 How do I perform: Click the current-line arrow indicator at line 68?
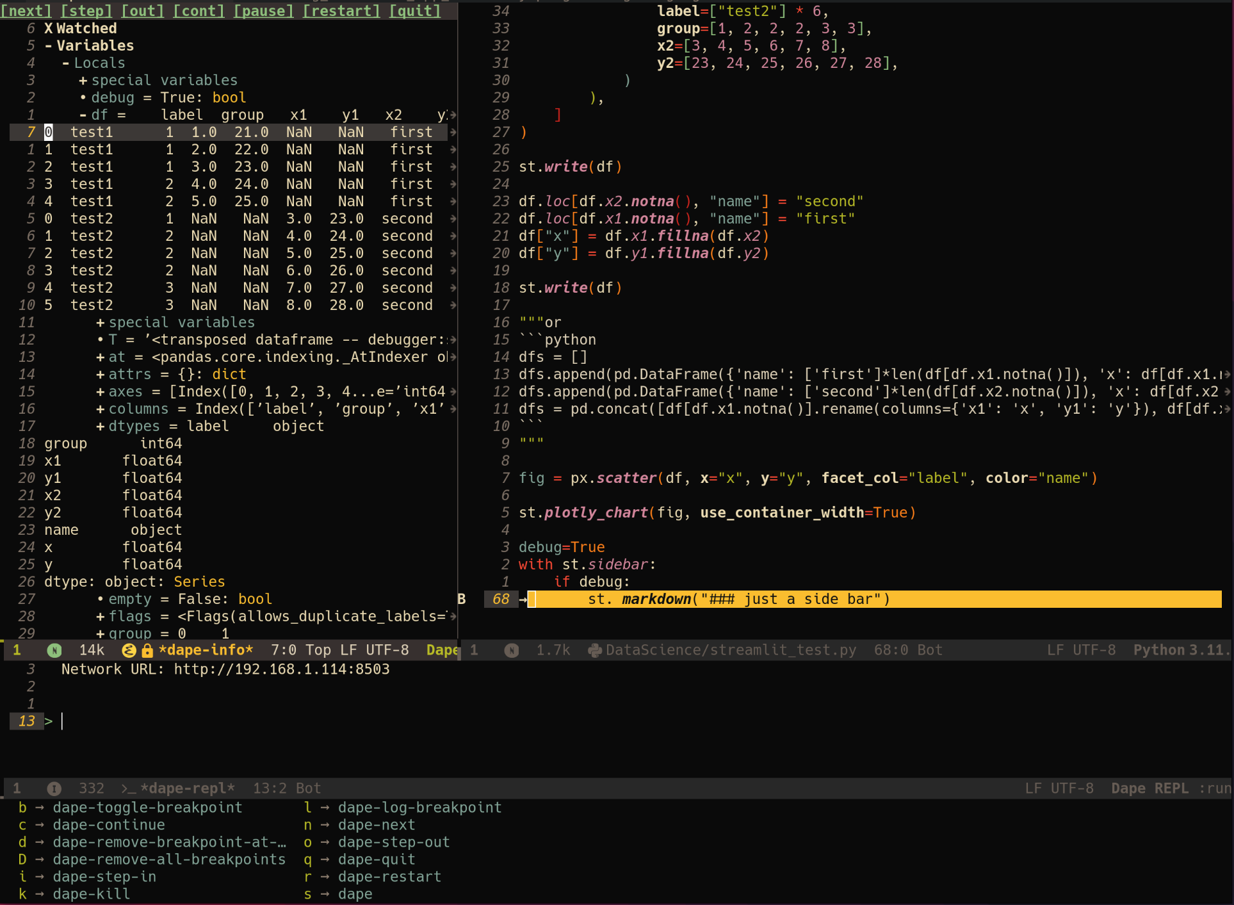pos(523,599)
